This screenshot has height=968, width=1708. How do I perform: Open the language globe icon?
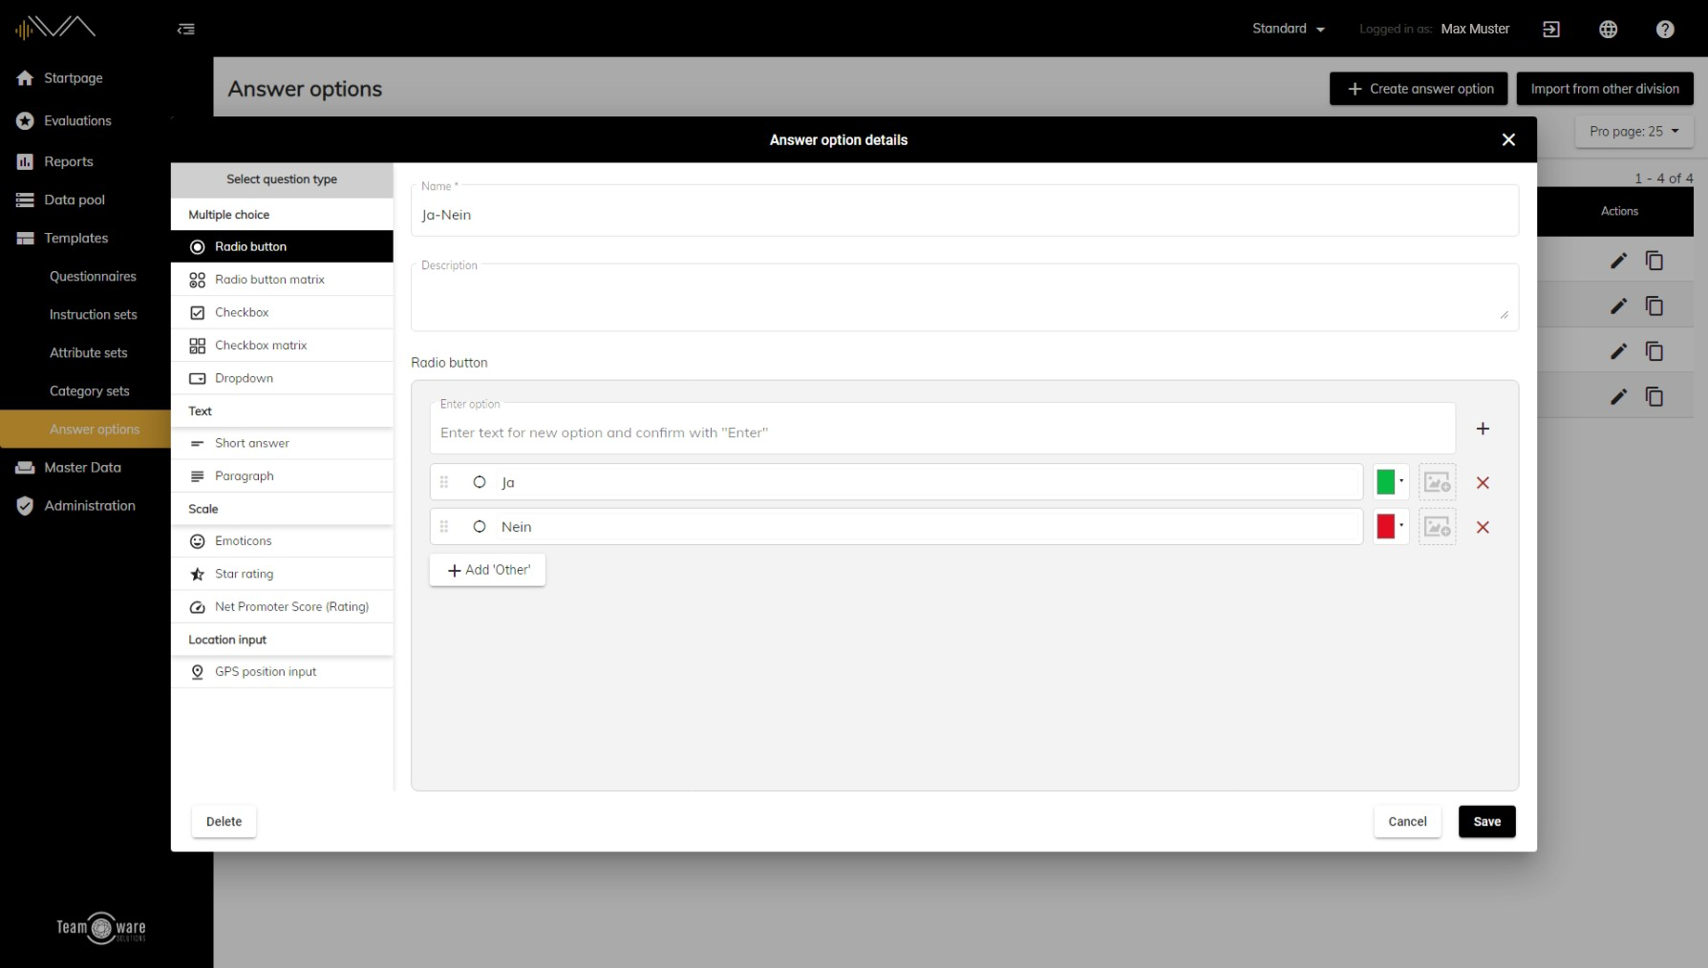tap(1609, 29)
